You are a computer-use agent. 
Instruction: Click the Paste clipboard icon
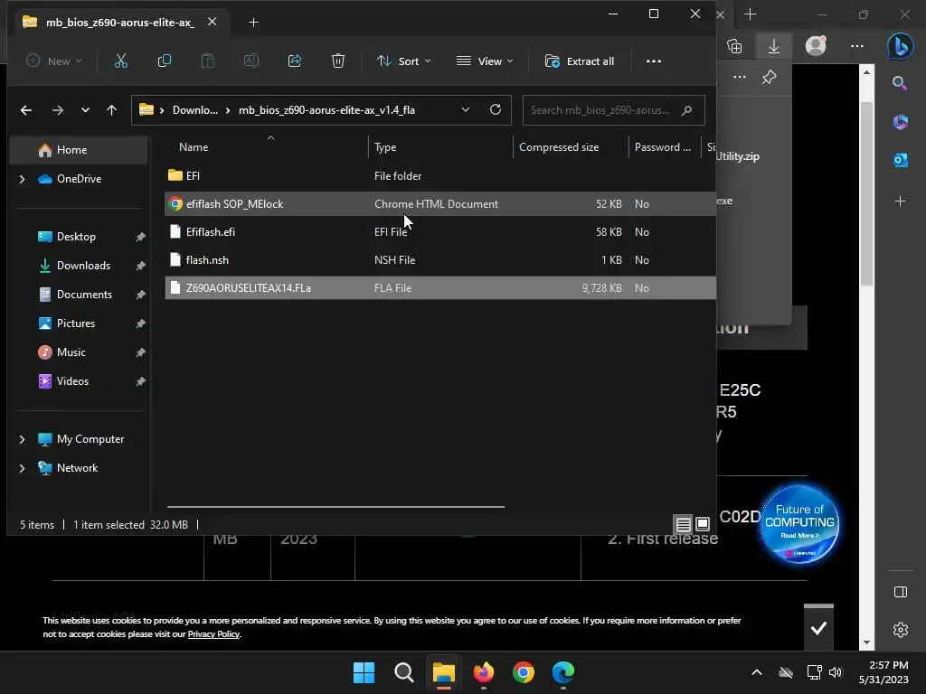click(x=207, y=61)
